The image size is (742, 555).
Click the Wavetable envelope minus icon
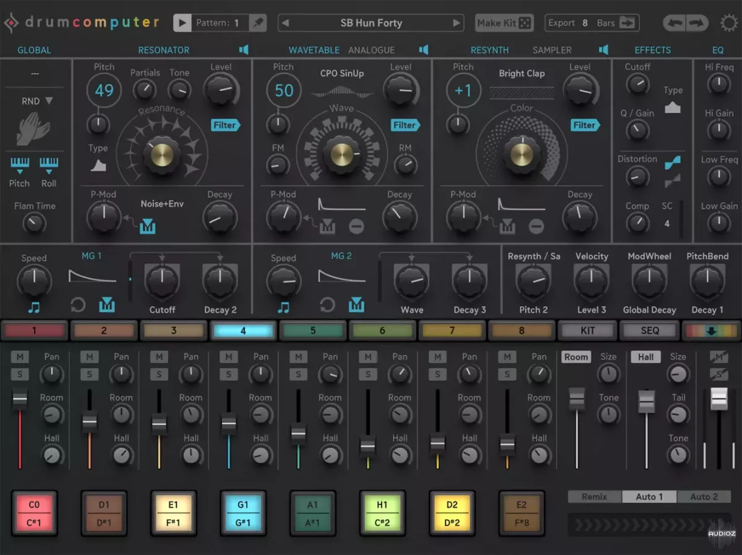coord(356,226)
